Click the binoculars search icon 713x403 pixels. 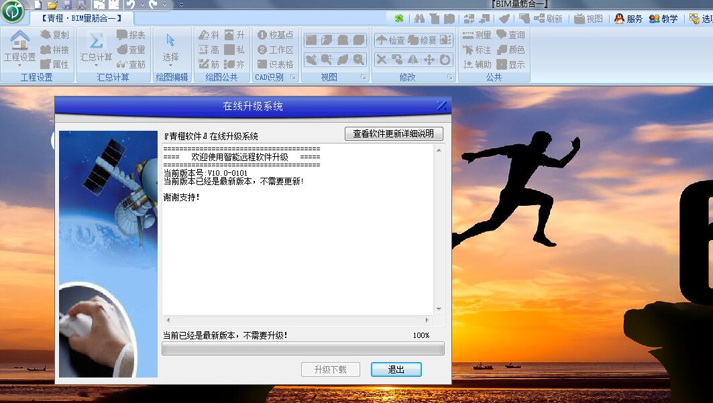(x=419, y=19)
